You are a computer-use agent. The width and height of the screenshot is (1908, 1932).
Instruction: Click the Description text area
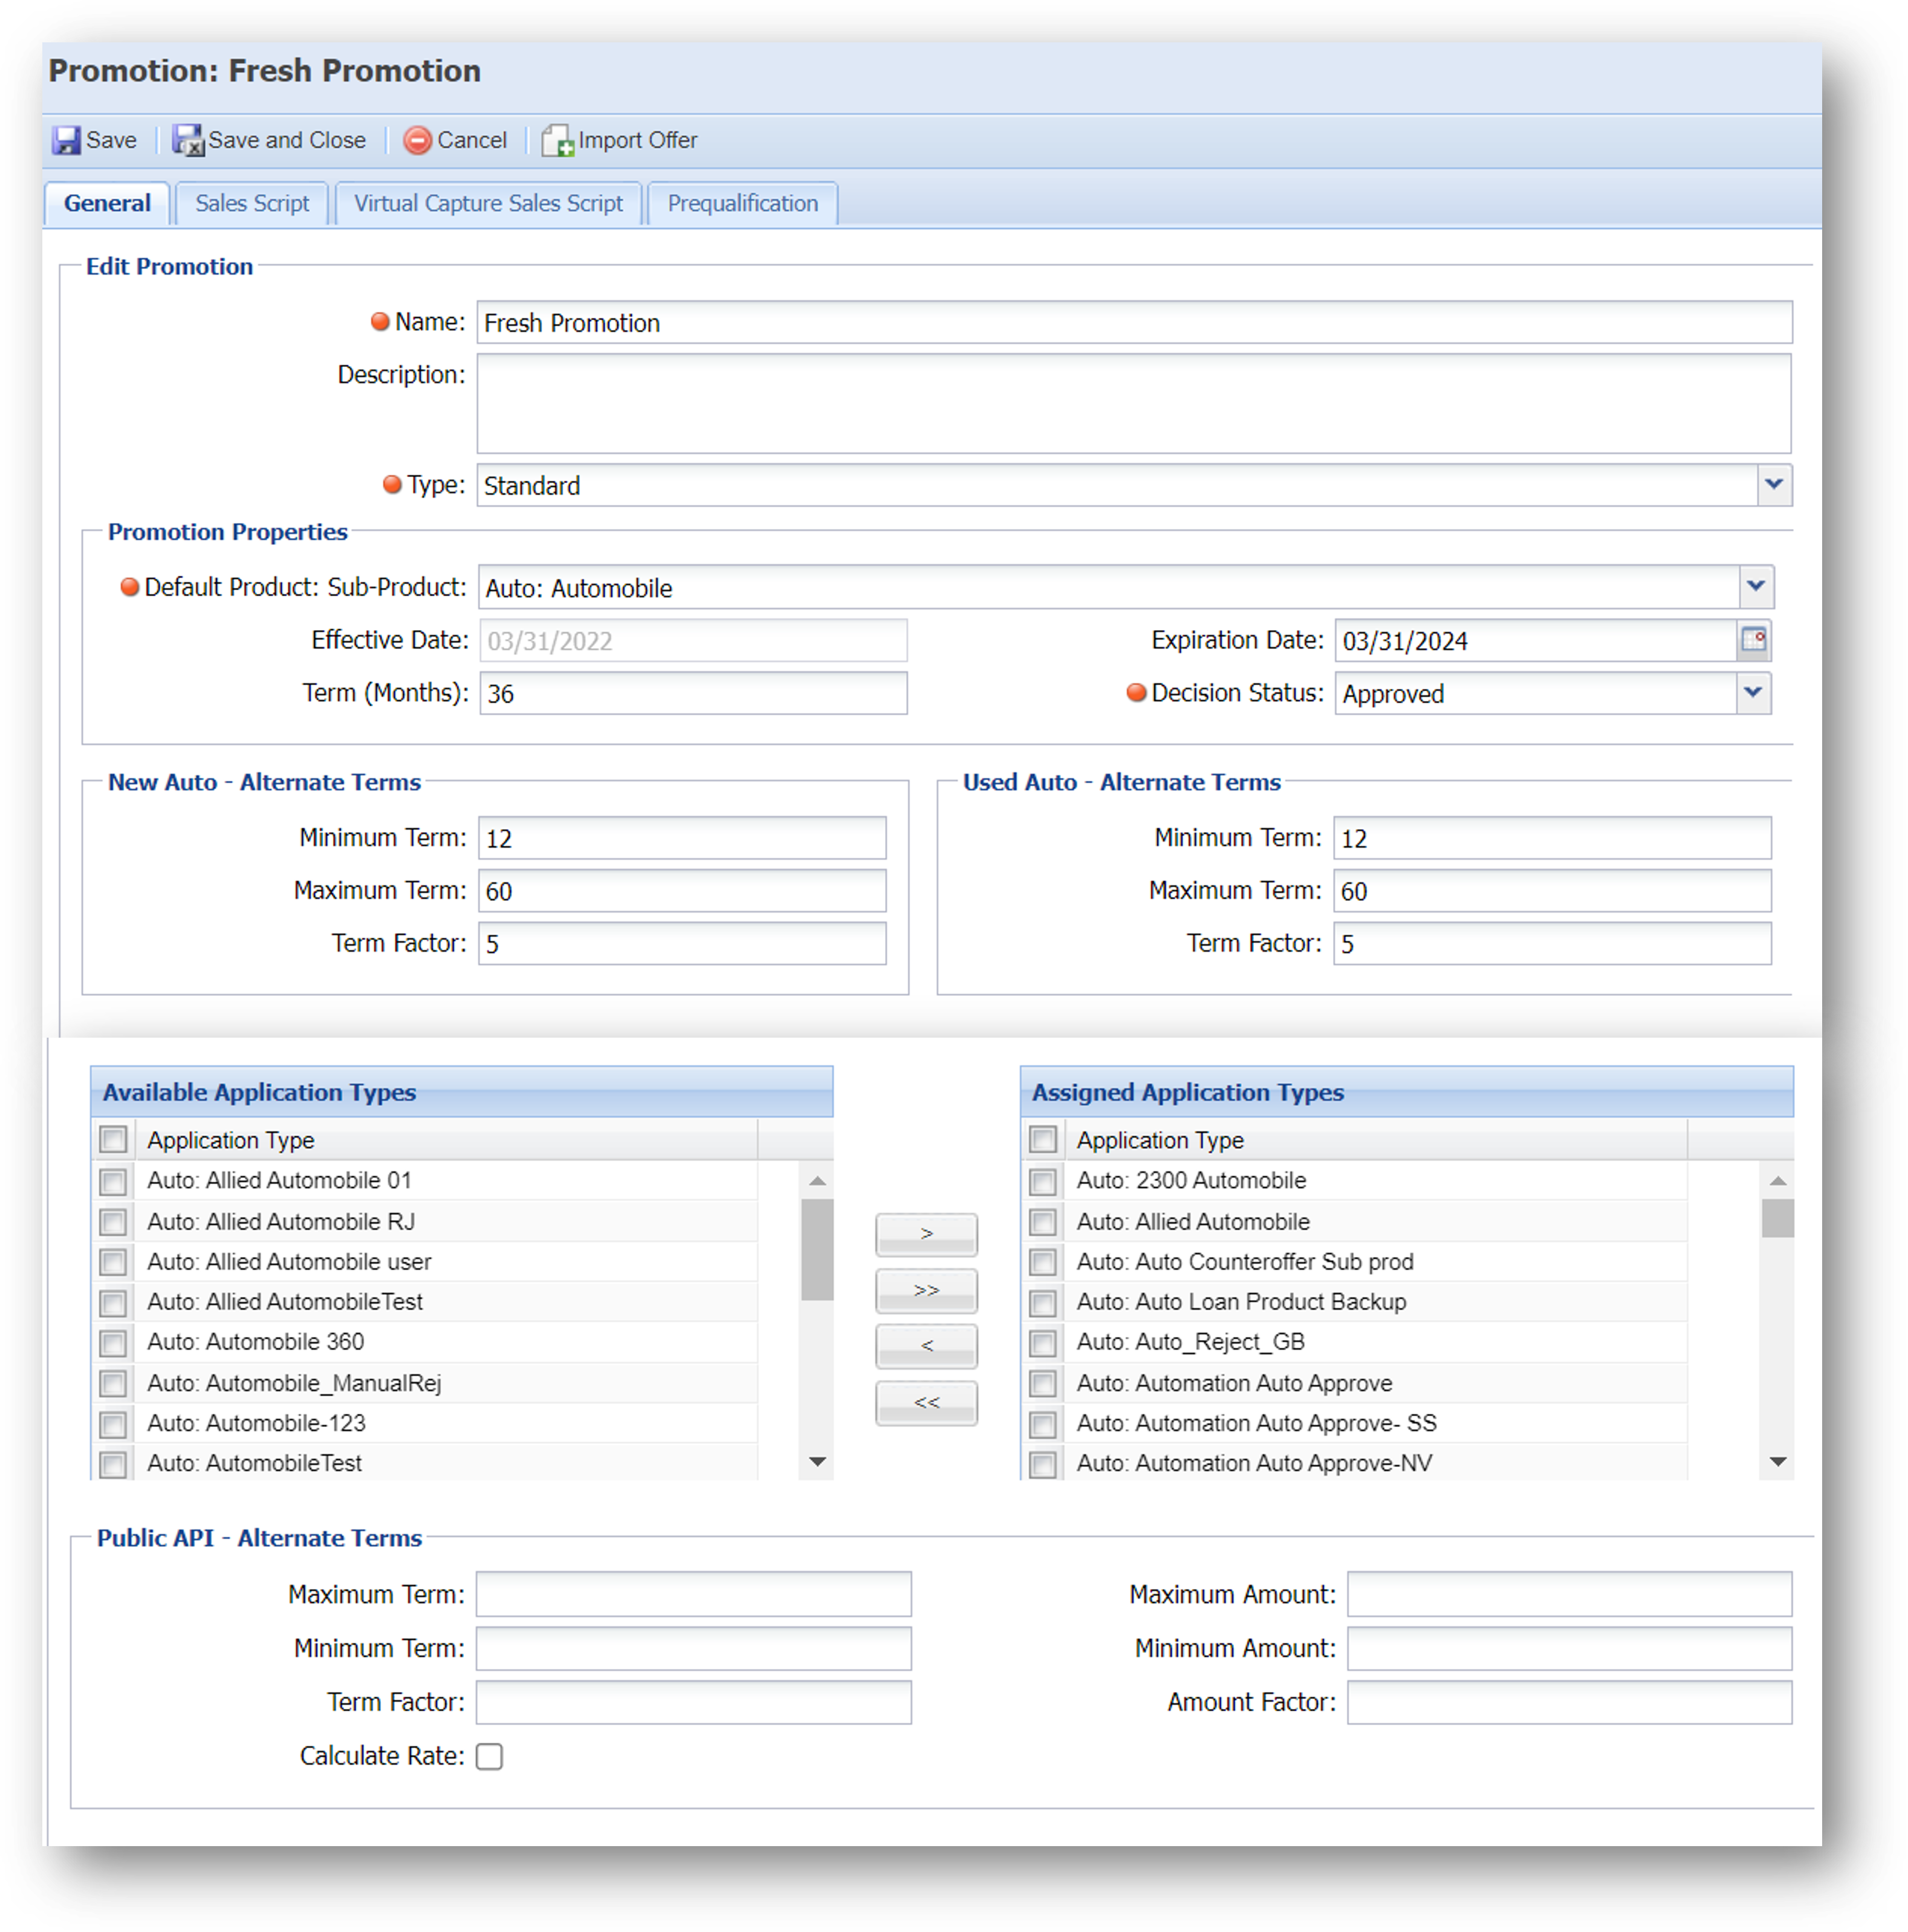(1134, 404)
